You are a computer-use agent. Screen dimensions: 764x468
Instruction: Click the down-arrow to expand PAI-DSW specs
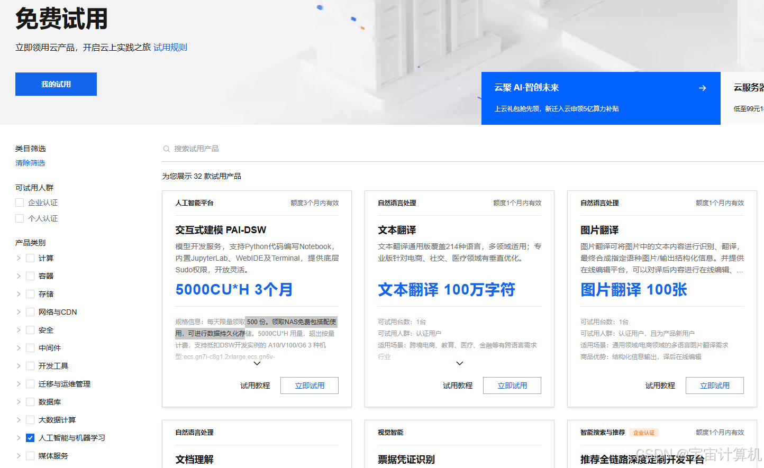click(257, 363)
